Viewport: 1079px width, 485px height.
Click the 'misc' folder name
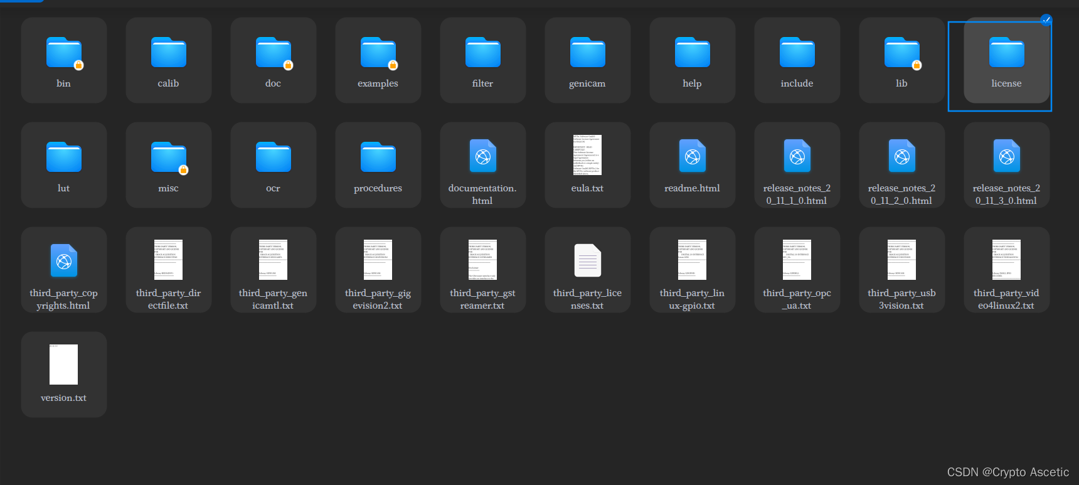click(x=169, y=188)
